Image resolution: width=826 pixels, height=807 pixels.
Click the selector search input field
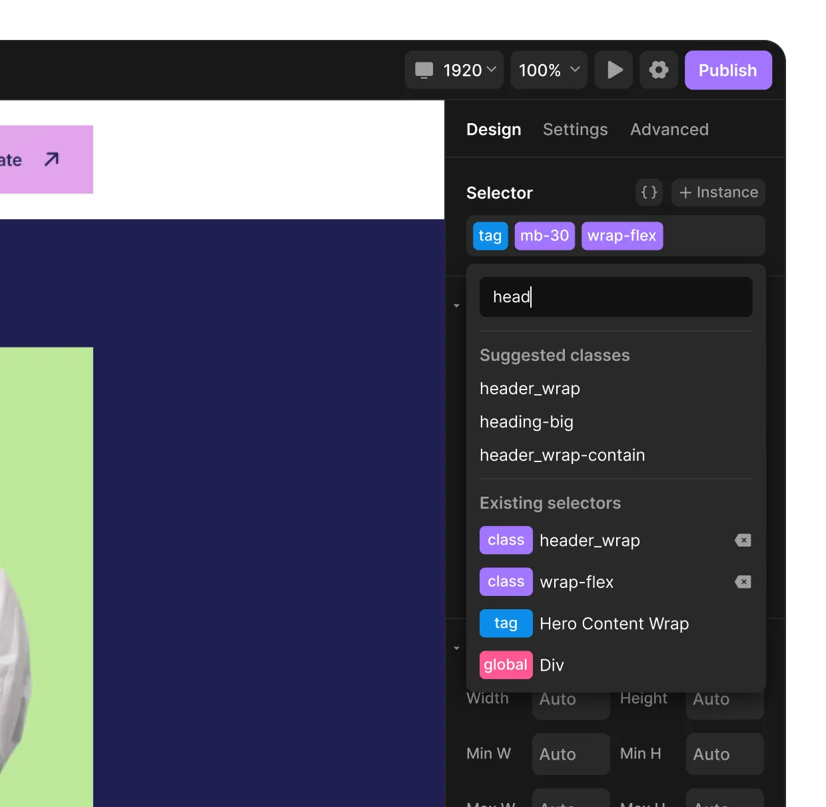(x=616, y=297)
